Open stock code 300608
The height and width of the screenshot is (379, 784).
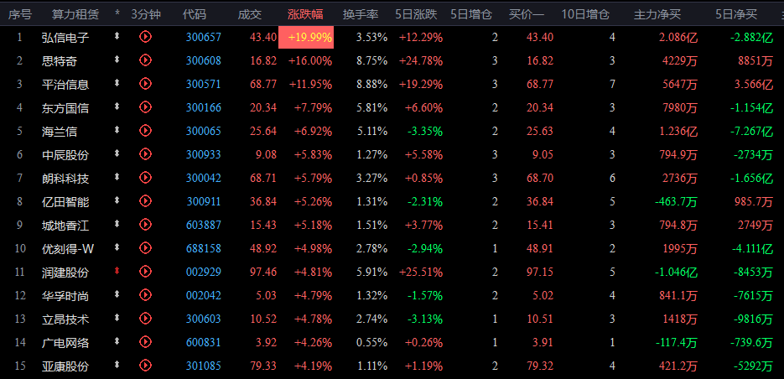tap(204, 60)
